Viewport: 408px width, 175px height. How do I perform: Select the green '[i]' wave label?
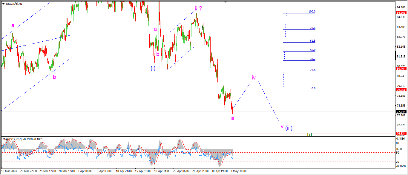pyautogui.click(x=310, y=134)
